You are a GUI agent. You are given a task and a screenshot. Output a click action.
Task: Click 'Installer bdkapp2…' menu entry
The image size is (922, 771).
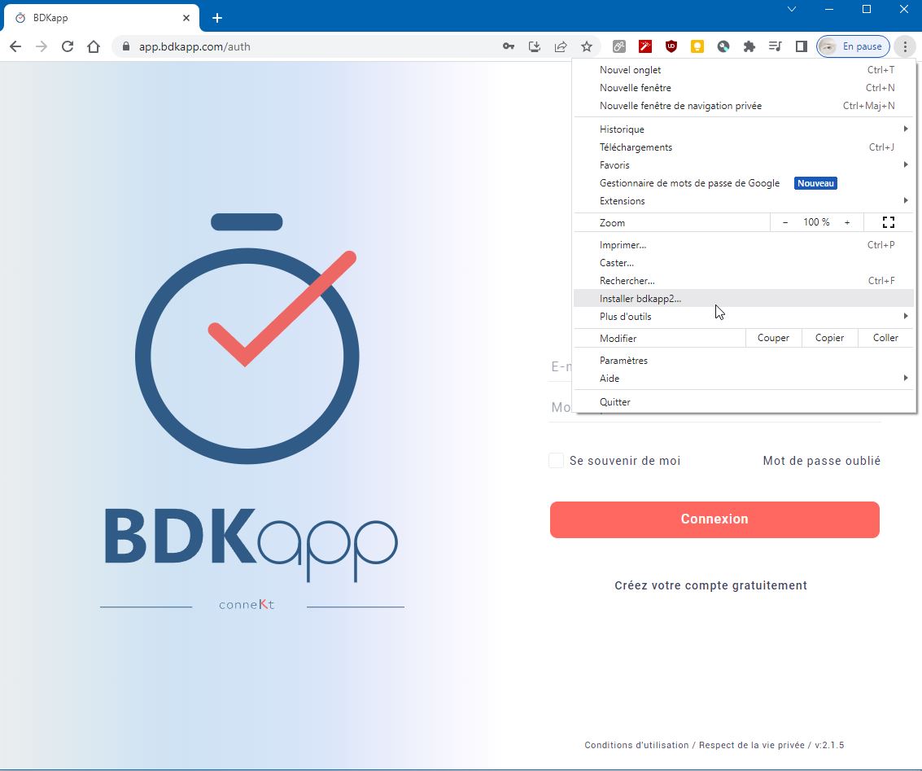(x=745, y=299)
